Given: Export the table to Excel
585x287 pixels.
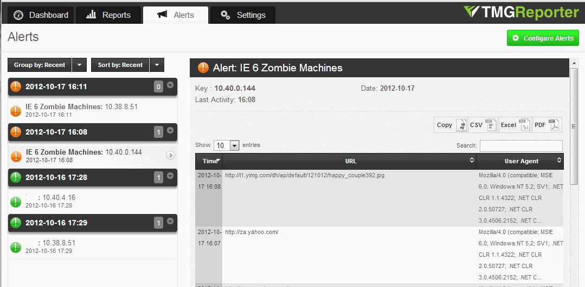Looking at the screenshot, I should (x=515, y=125).
